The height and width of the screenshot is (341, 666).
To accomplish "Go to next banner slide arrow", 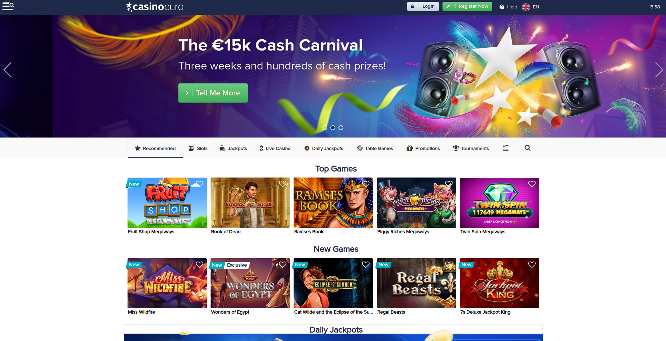I will coord(659,70).
